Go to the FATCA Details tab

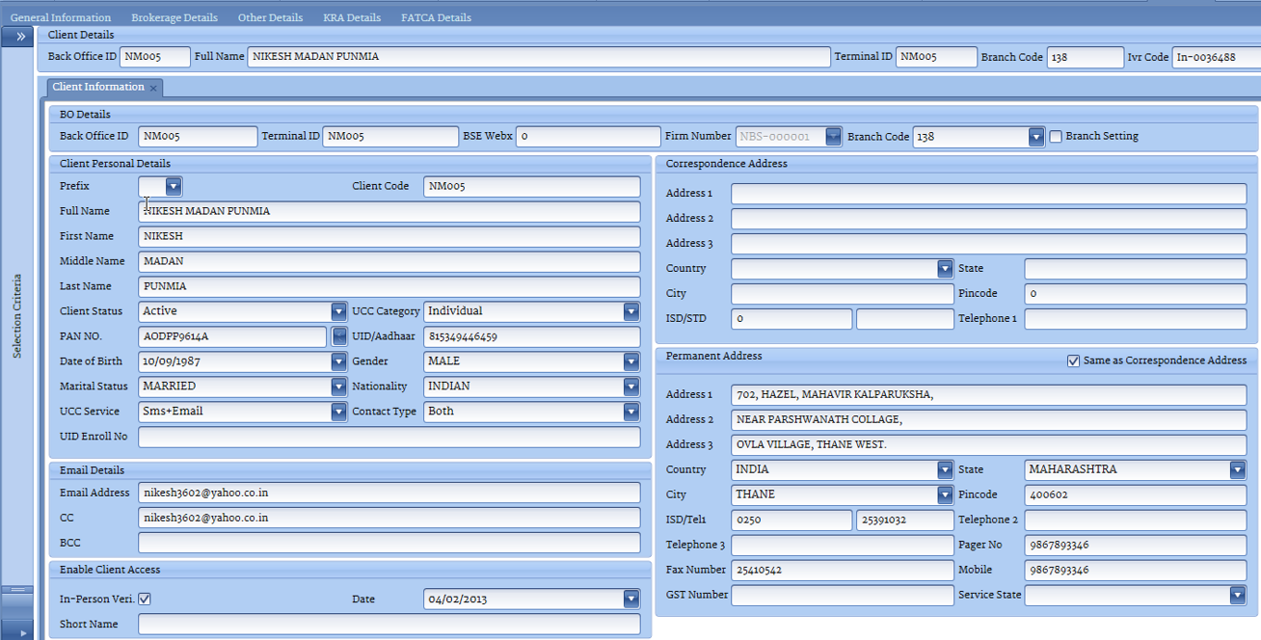(436, 17)
